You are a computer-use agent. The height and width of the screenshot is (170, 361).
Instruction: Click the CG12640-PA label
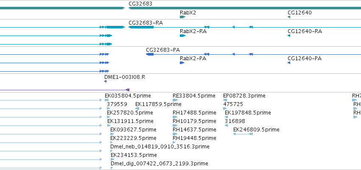[x=305, y=59]
